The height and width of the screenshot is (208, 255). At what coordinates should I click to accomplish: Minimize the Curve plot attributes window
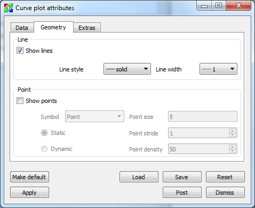(x=204, y=6)
